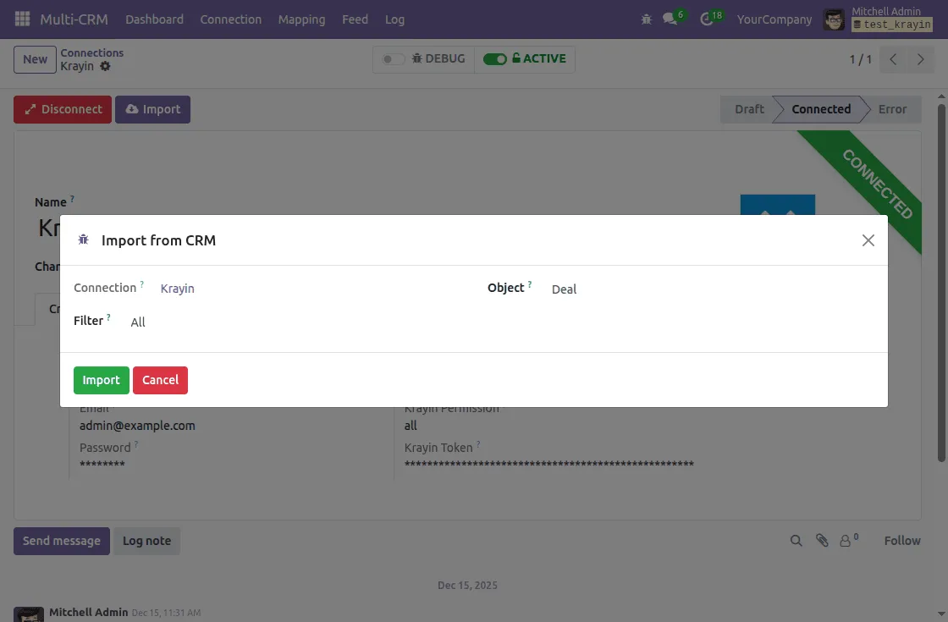Viewport: 948px width, 622px height.
Task: Click the Mitchell Admin message author name
Action: [88, 612]
